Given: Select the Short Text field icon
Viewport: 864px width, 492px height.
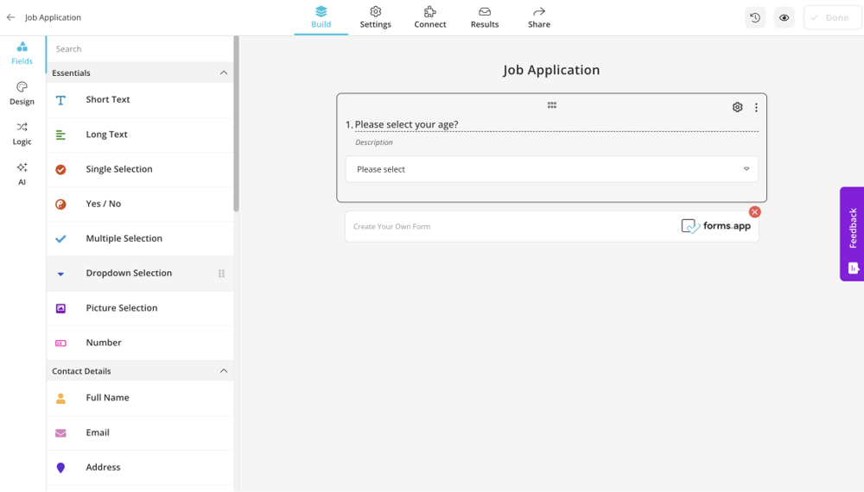Looking at the screenshot, I should (x=60, y=100).
